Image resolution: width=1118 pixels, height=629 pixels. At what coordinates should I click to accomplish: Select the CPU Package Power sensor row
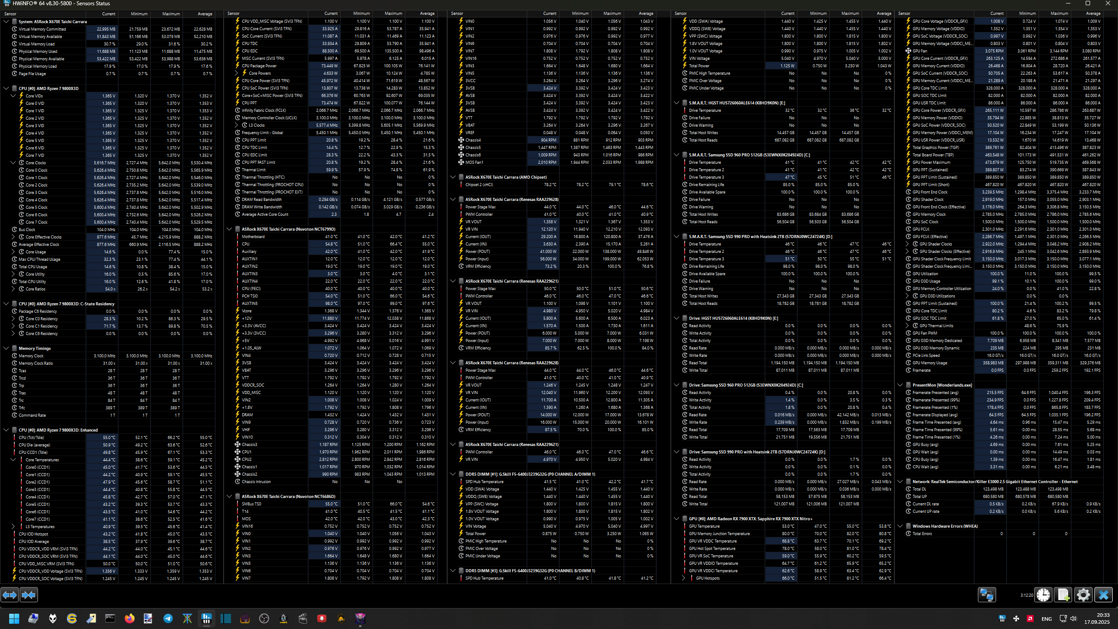pyautogui.click(x=259, y=66)
